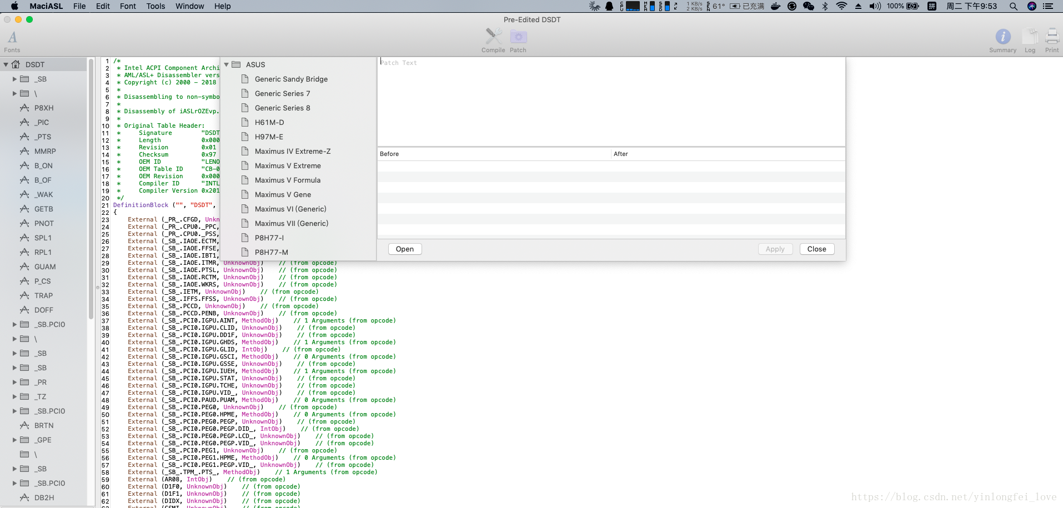1063x508 pixels.
Task: Collapse the ASUS patch folder
Action: pyautogui.click(x=227, y=65)
